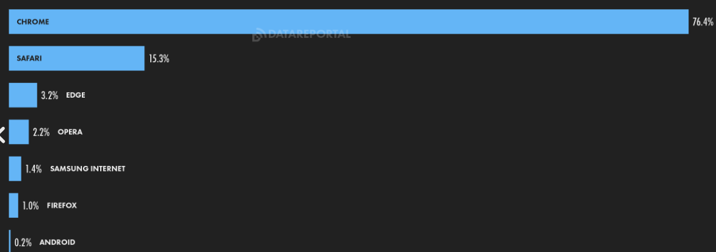The width and height of the screenshot is (716, 252).
Task: Click the Samsung Internet bar
Action: 15,168
